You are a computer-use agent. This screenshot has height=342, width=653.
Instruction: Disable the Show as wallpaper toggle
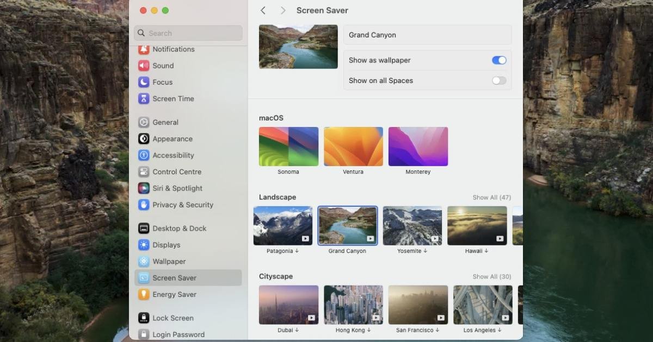(x=499, y=60)
